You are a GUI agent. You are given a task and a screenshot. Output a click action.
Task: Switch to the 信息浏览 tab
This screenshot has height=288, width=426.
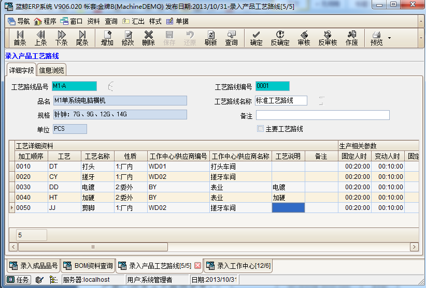point(51,70)
